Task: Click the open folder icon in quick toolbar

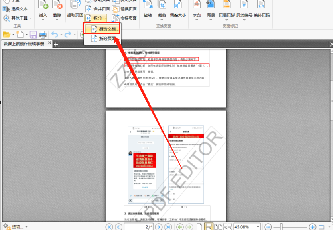Action: tap(6, 34)
